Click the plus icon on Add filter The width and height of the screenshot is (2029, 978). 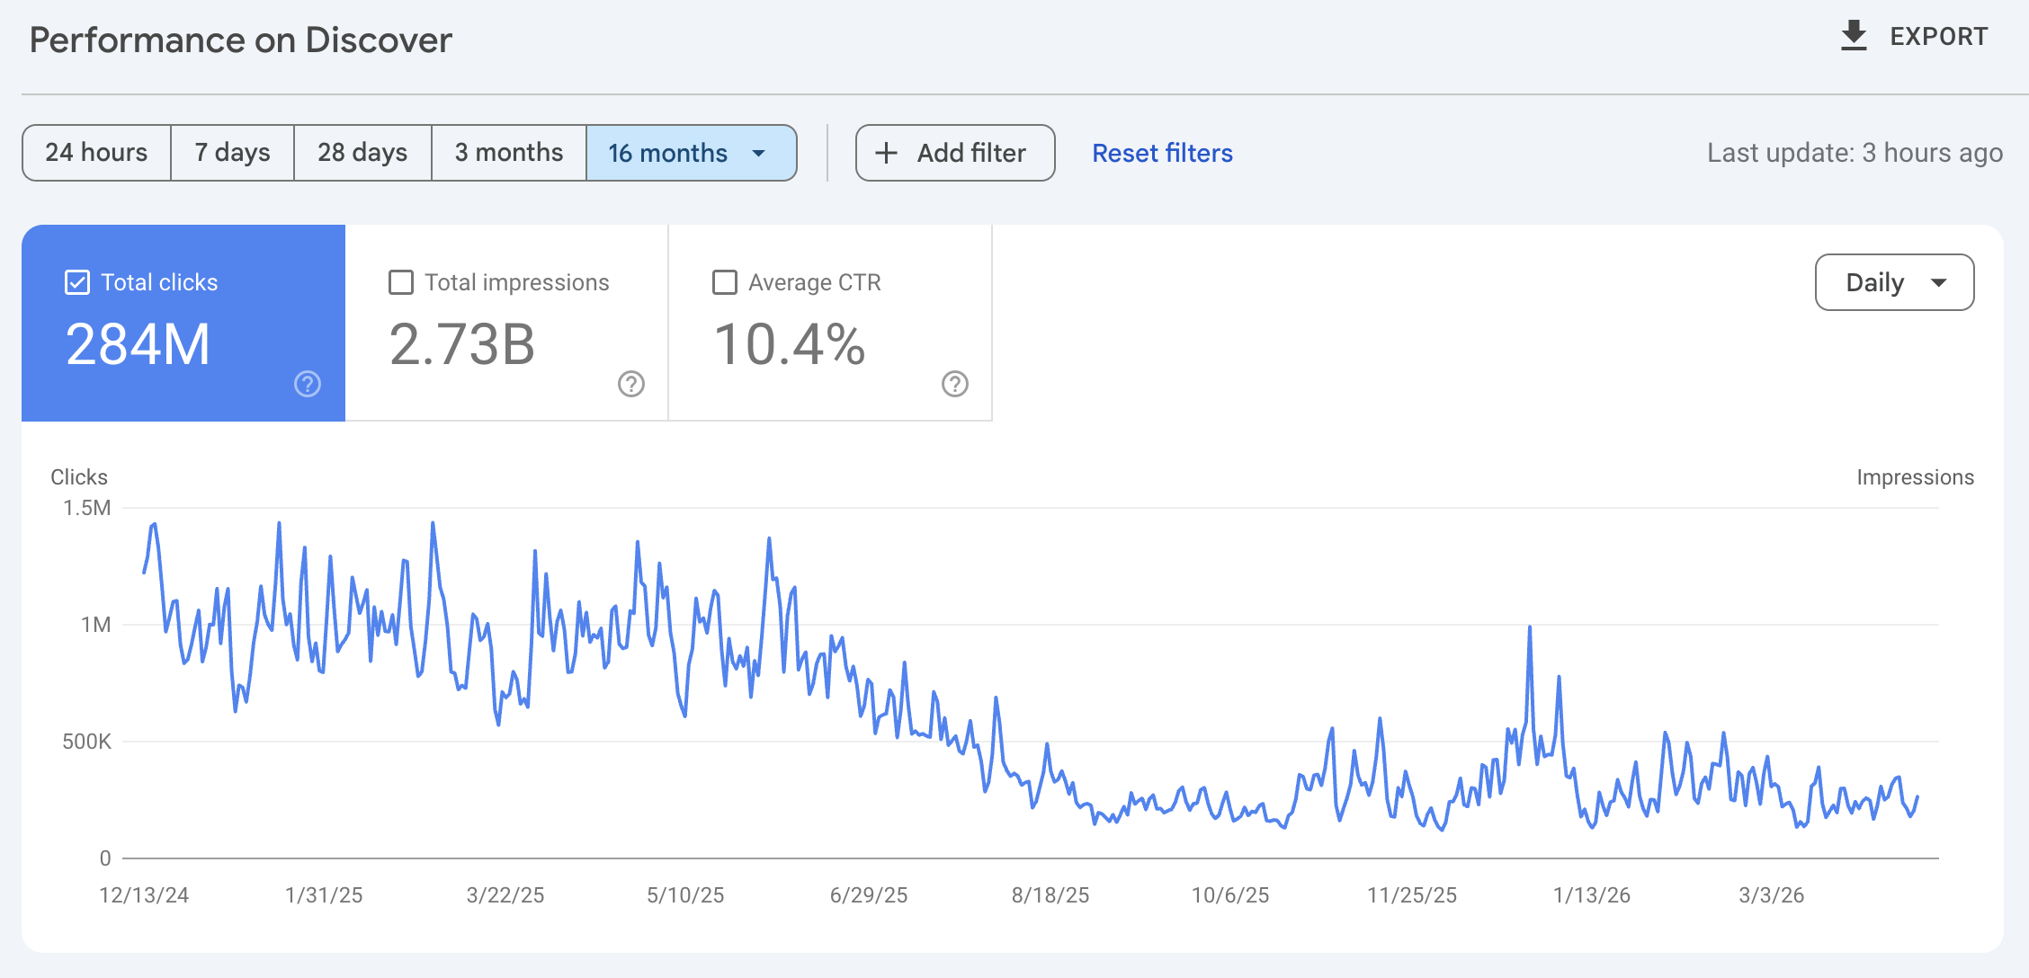click(x=888, y=153)
